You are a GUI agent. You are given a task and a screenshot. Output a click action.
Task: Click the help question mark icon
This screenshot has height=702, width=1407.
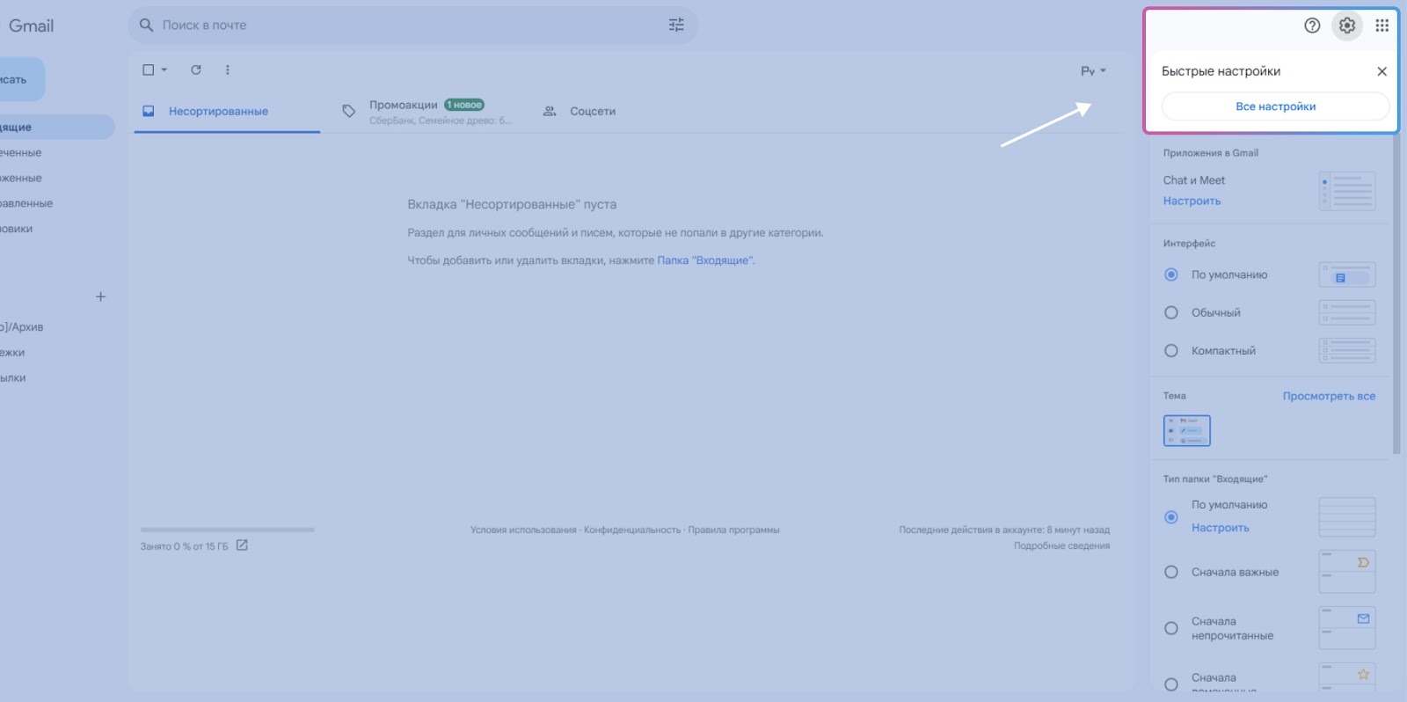click(1311, 26)
